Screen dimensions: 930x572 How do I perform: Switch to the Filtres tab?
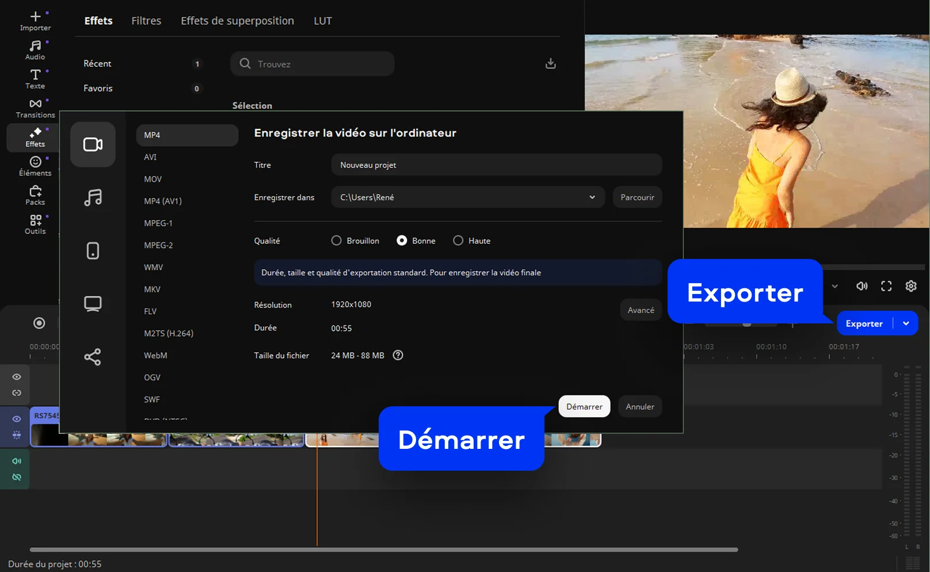(x=146, y=21)
